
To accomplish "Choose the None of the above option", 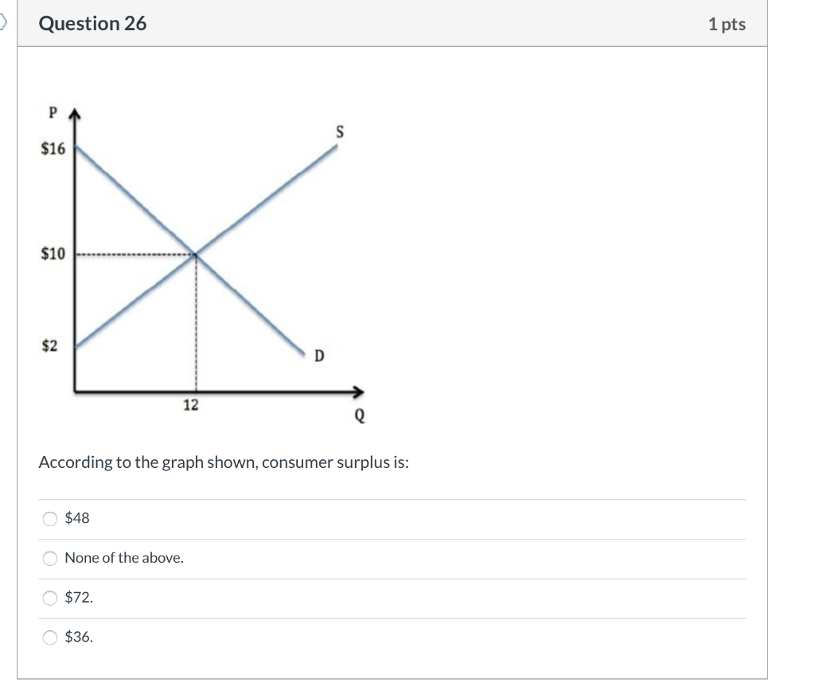I will pos(49,559).
